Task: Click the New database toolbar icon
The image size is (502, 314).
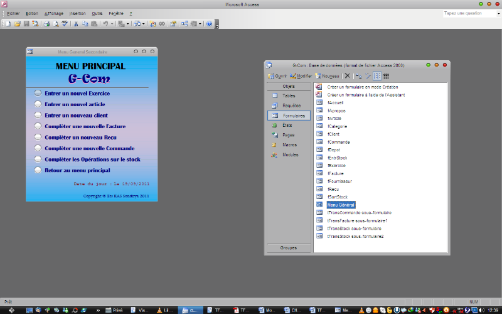Action: 8,23
